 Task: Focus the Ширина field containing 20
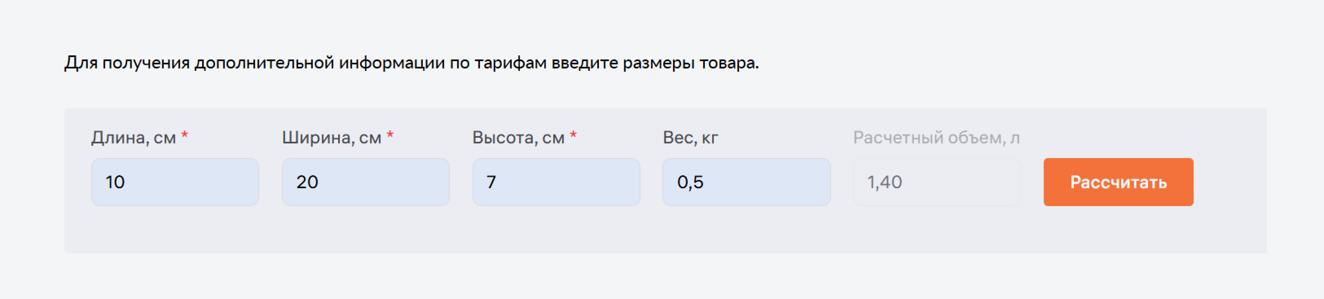pyautogui.click(x=365, y=182)
